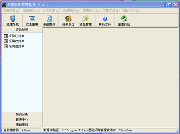
Task: Open the 业务类型 menu
Action: click(51, 11)
